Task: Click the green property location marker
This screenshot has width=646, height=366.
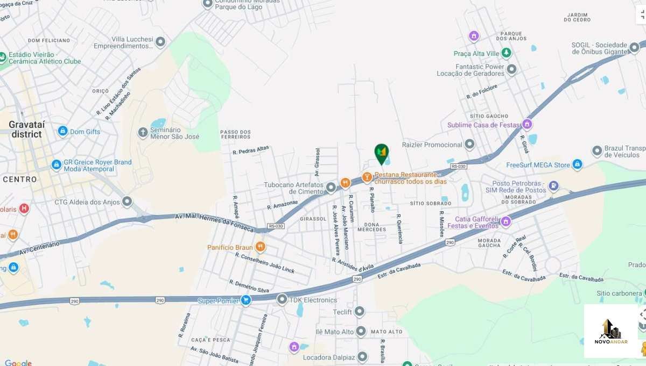Action: coord(382,154)
